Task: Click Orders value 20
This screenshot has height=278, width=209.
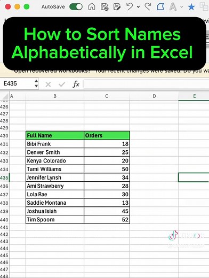Action: pyautogui.click(x=107, y=161)
